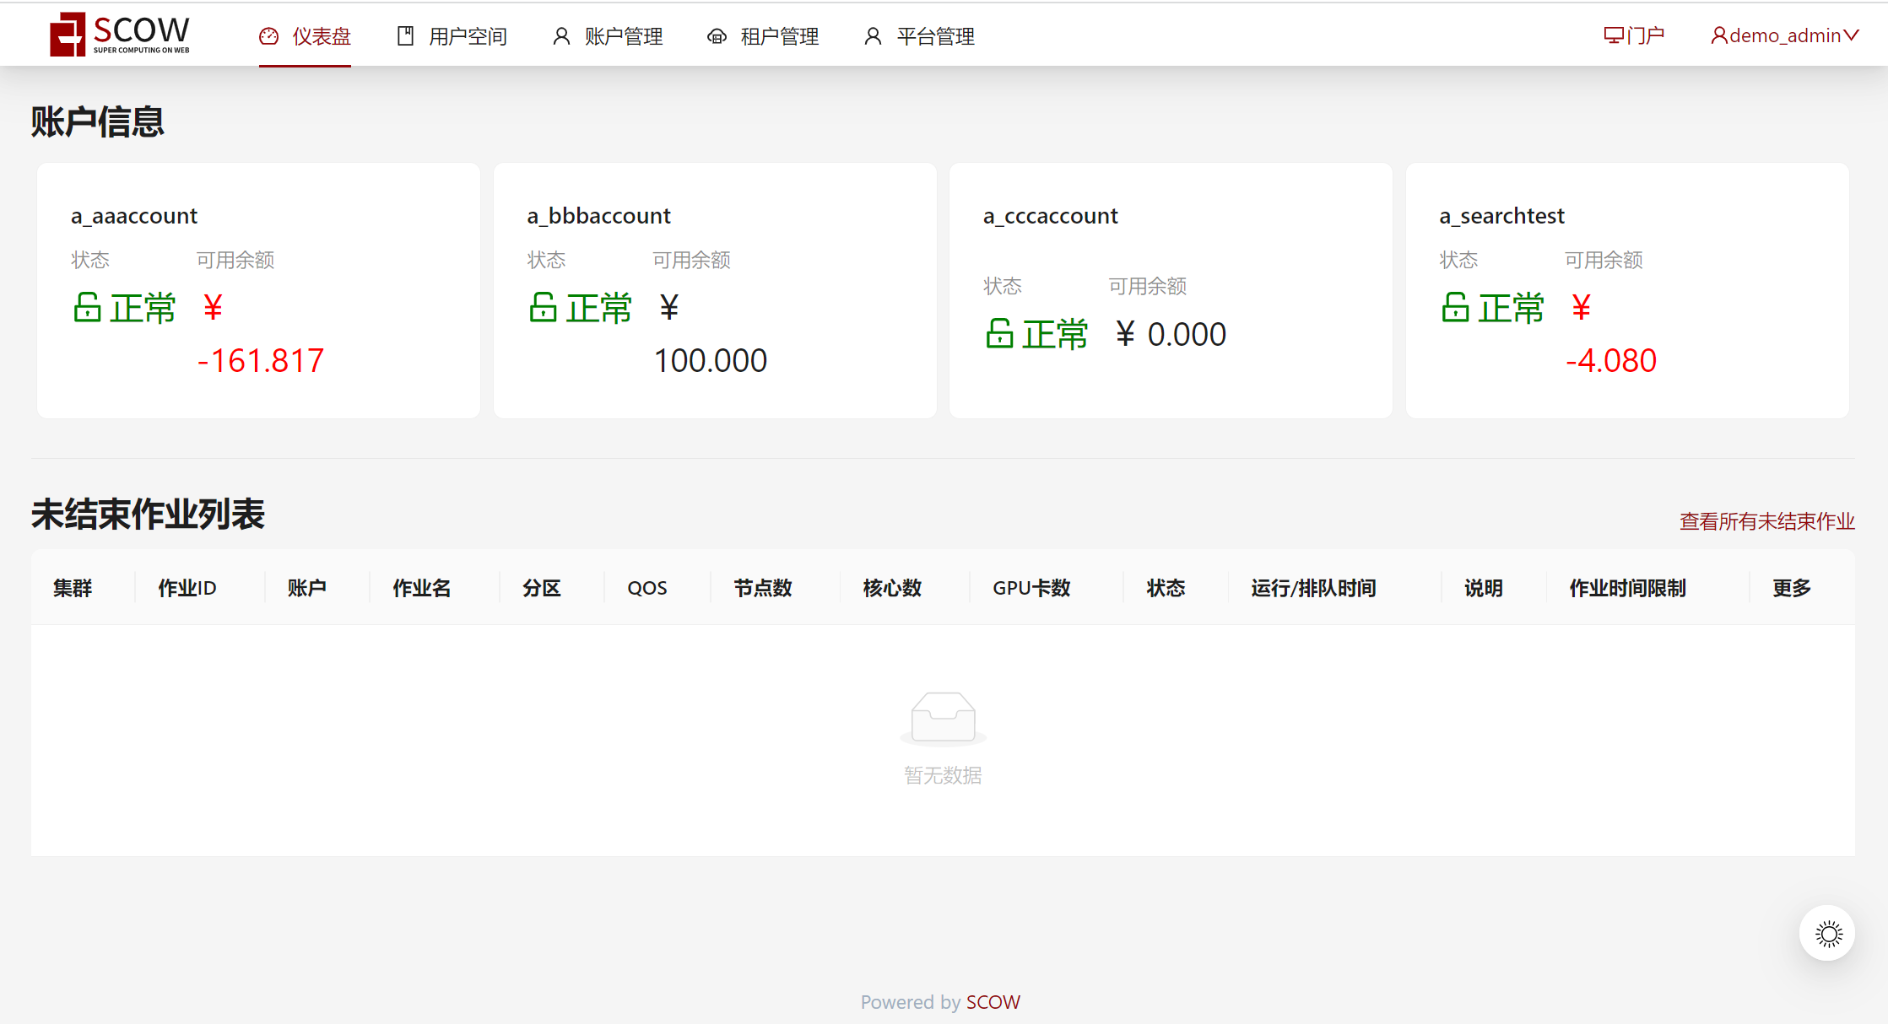
Task: Open the 账户管理 menu
Action: pos(623,36)
